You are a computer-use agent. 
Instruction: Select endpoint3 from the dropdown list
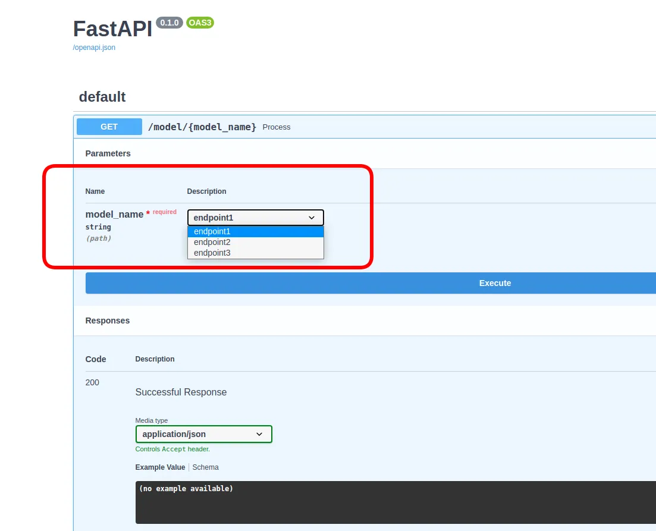coord(256,253)
